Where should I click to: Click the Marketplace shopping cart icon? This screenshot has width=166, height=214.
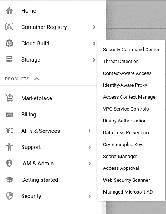coord(9,98)
